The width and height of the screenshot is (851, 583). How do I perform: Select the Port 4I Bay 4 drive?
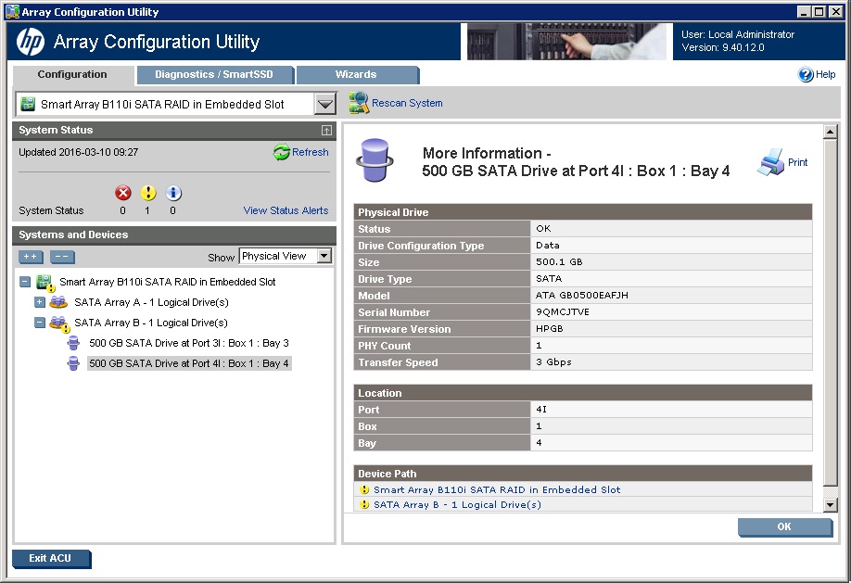[189, 363]
